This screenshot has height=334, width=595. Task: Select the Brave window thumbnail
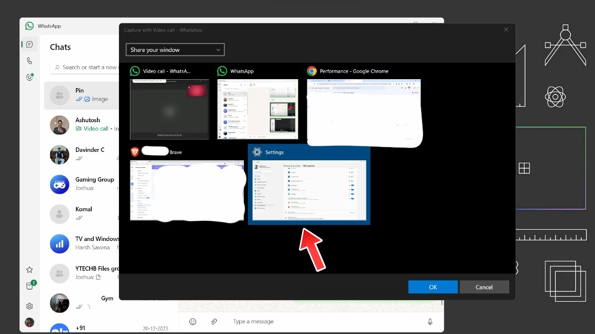(187, 191)
